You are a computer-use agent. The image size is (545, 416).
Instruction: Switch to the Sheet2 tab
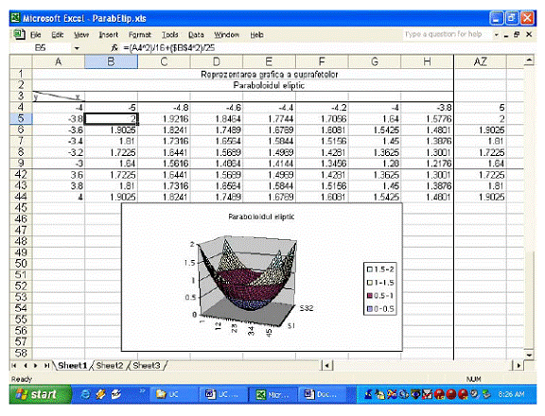coord(110,365)
